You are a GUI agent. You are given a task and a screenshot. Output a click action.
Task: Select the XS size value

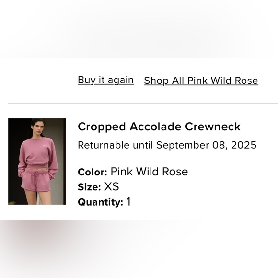(x=112, y=186)
